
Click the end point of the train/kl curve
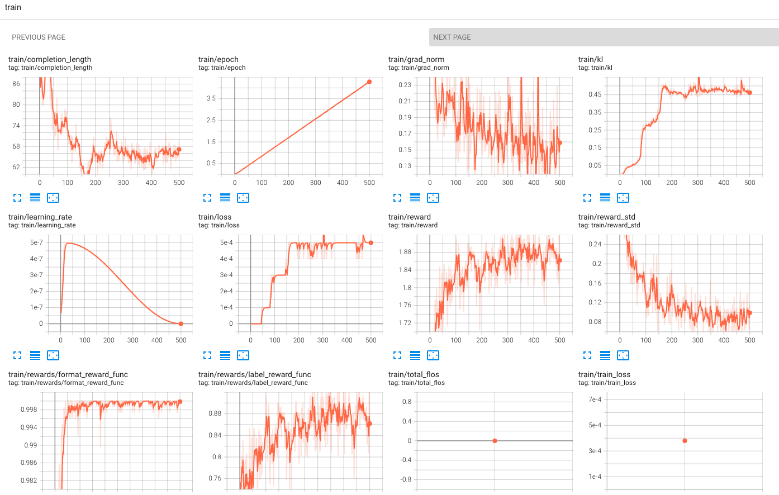[x=749, y=93]
